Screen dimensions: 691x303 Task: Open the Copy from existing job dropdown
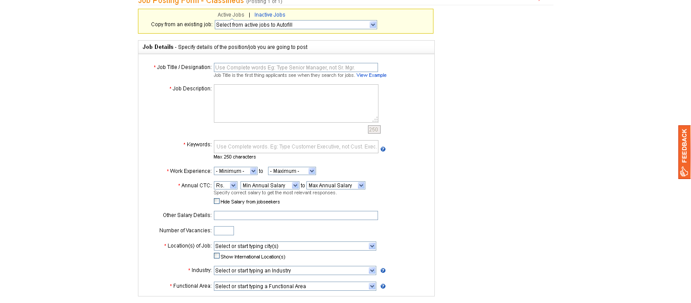click(x=296, y=25)
